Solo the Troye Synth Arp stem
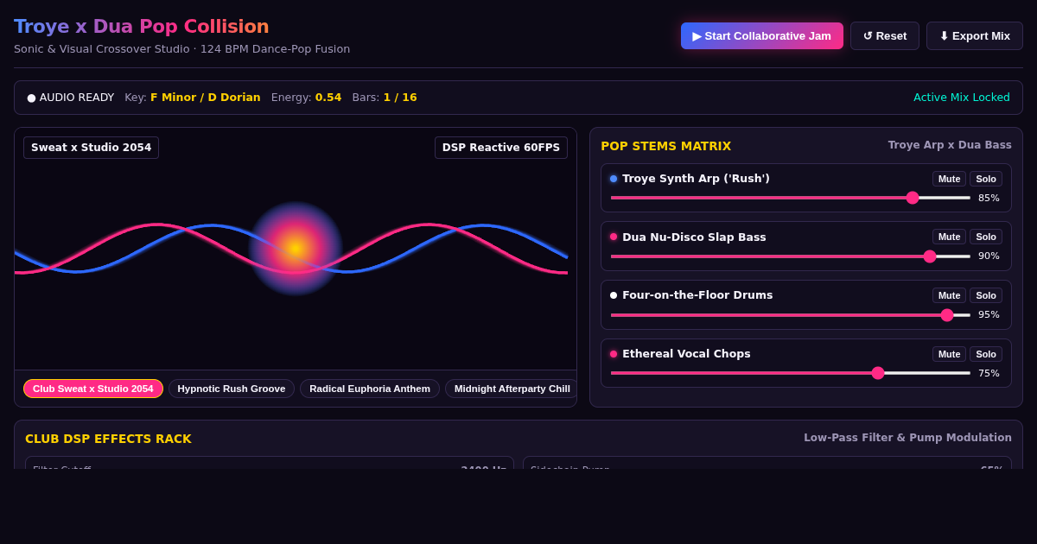Image resolution: width=1037 pixels, height=544 pixels. click(x=986, y=179)
